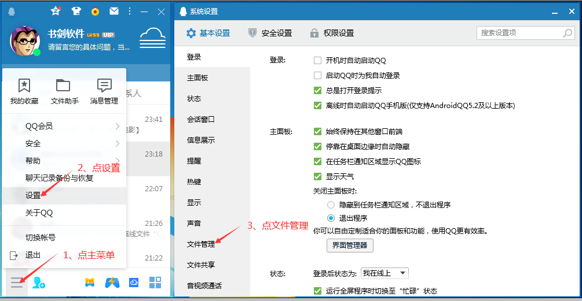Screen dimensions: 582x301
Task: Click the 退出 exit icon
Action: pyautogui.click(x=14, y=255)
